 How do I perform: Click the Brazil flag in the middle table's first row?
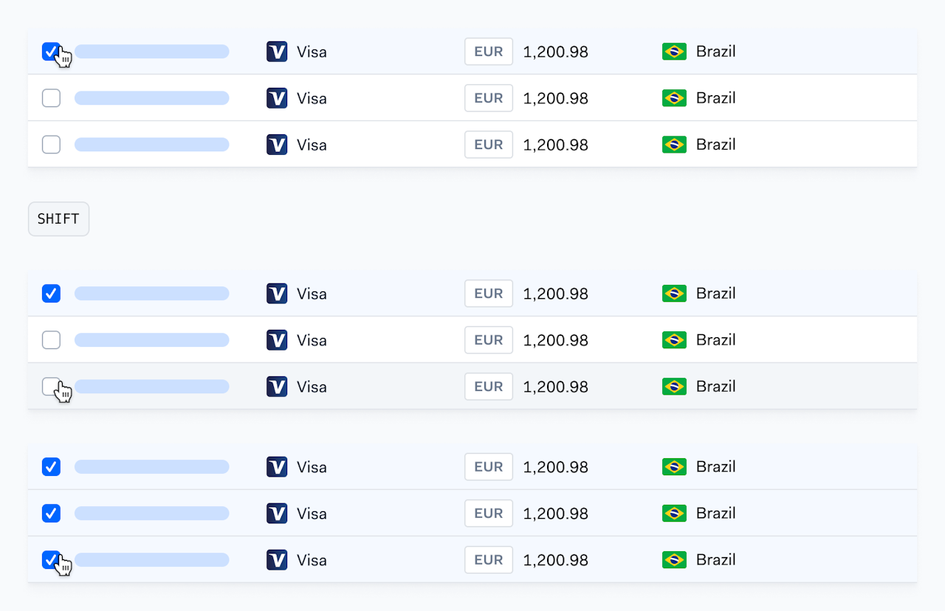tap(675, 294)
